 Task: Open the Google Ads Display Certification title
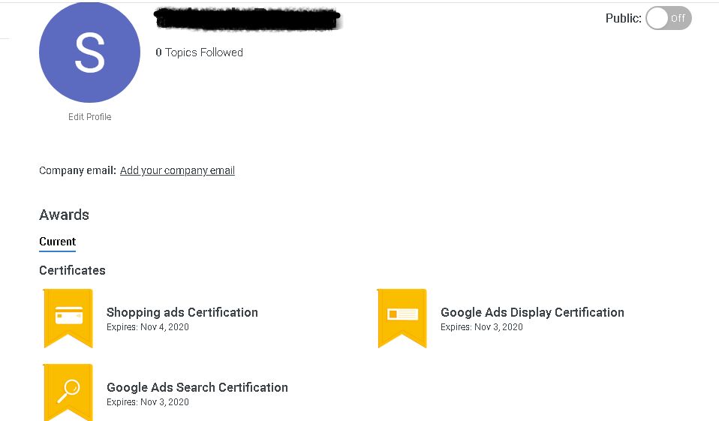[532, 312]
